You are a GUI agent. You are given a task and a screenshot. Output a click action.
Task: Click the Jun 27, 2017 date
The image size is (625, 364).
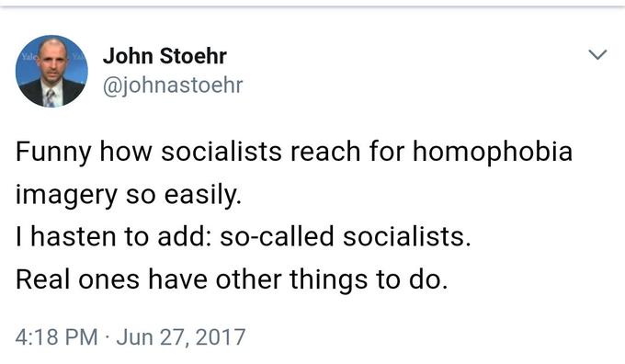[x=180, y=337]
